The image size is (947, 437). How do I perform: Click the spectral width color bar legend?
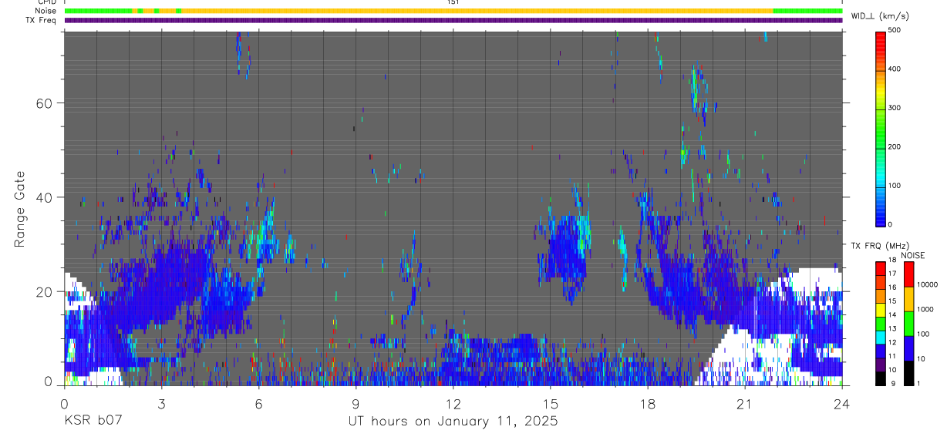tap(881, 128)
